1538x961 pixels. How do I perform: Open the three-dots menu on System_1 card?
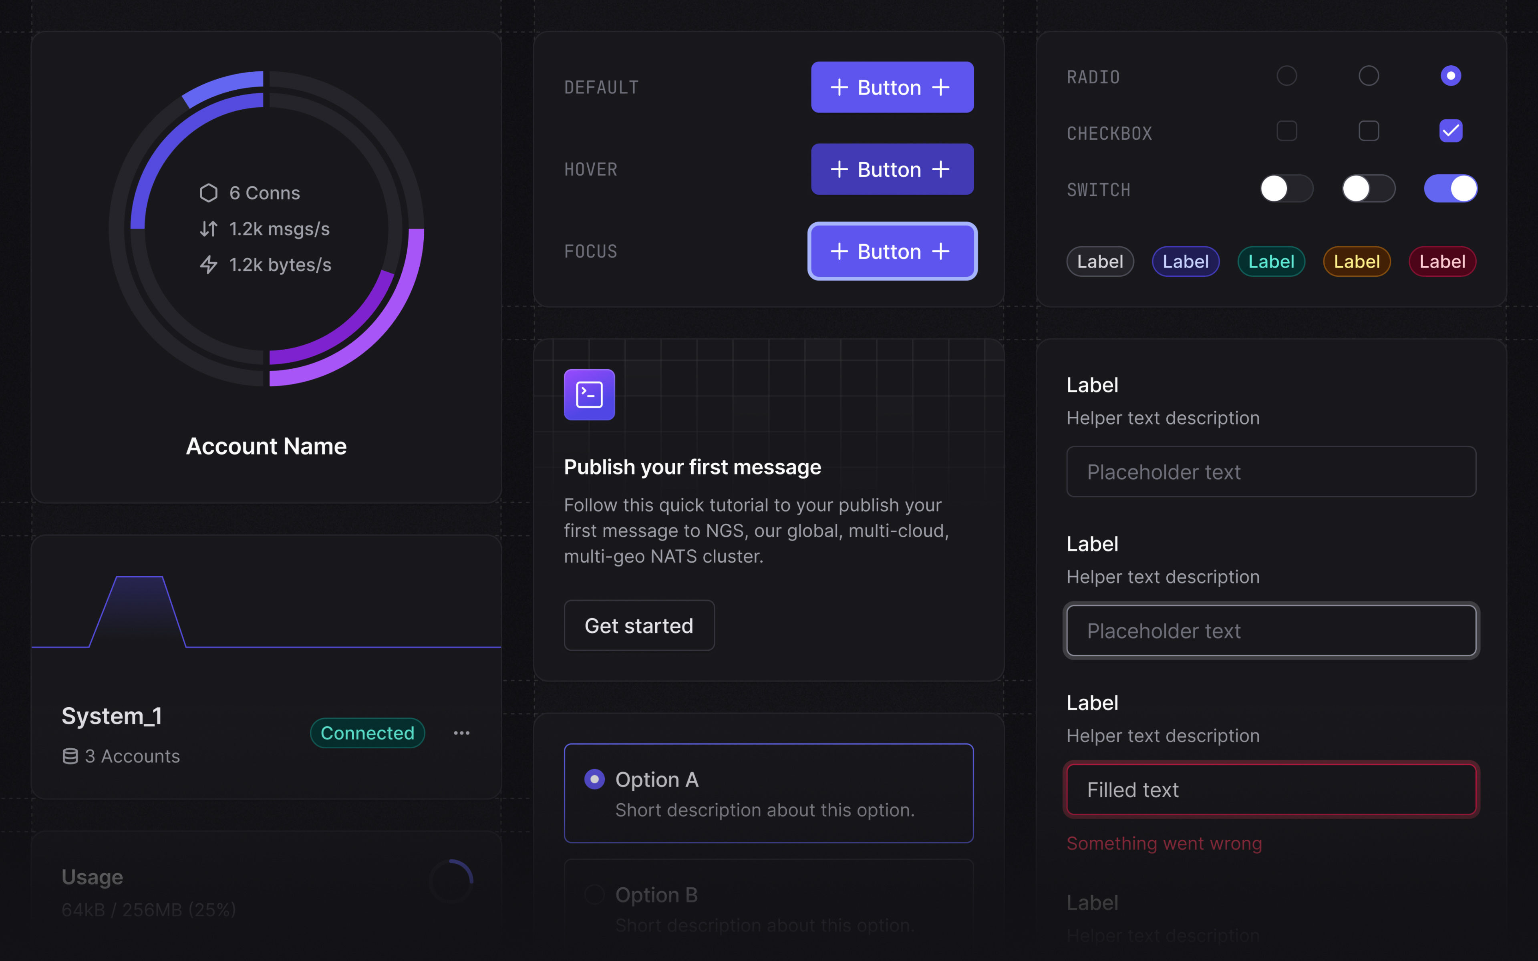[461, 733]
